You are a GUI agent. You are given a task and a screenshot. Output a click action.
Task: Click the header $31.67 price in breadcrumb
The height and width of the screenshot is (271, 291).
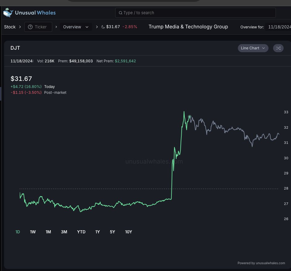coord(113,27)
